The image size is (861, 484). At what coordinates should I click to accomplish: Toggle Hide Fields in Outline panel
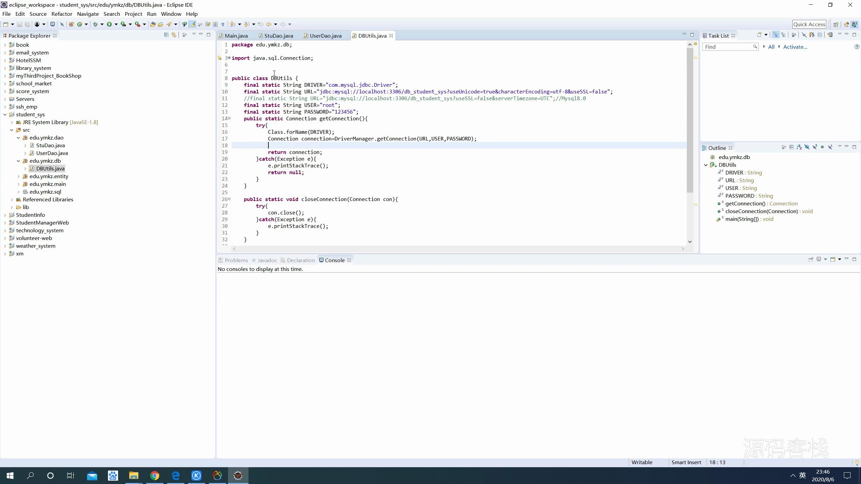tap(807, 147)
